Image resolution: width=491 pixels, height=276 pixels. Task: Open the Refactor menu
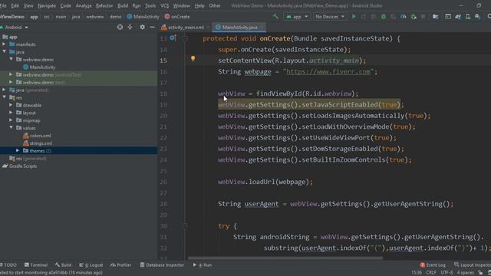pyautogui.click(x=104, y=5)
